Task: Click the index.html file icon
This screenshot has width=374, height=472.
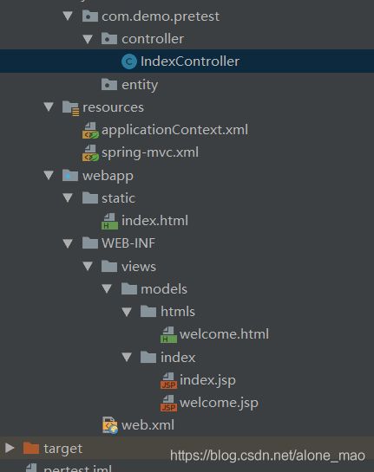Action: (x=109, y=221)
